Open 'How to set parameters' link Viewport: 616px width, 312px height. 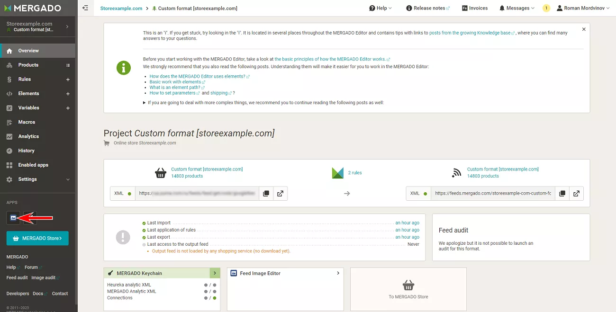coord(174,93)
